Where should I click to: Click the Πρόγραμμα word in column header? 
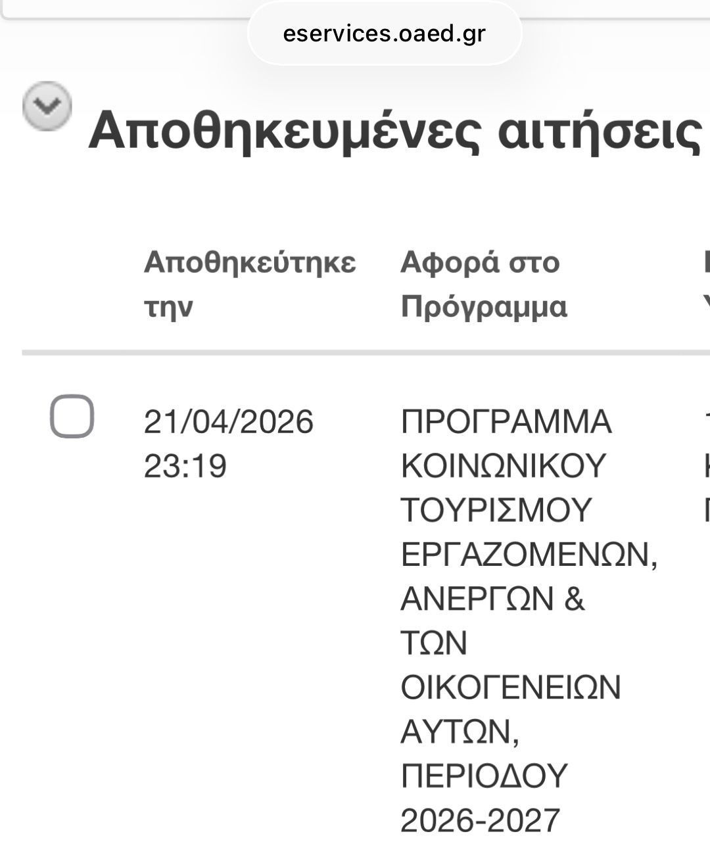pyautogui.click(x=483, y=307)
